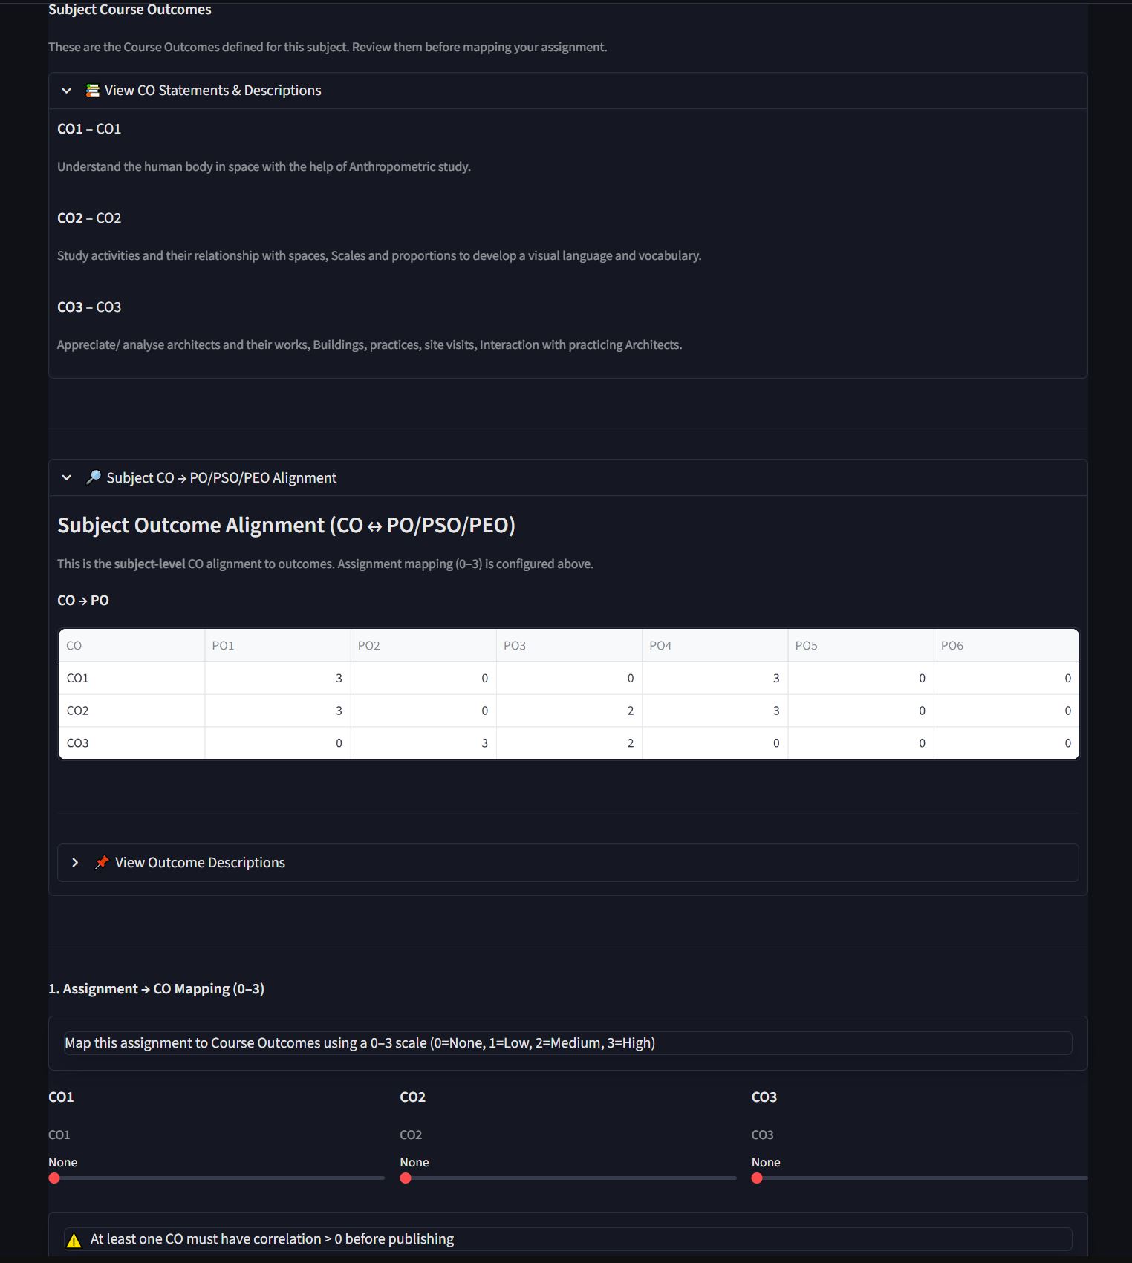1132x1263 pixels.
Task: Click the yellow warning triangle icon
Action: [x=74, y=1240]
